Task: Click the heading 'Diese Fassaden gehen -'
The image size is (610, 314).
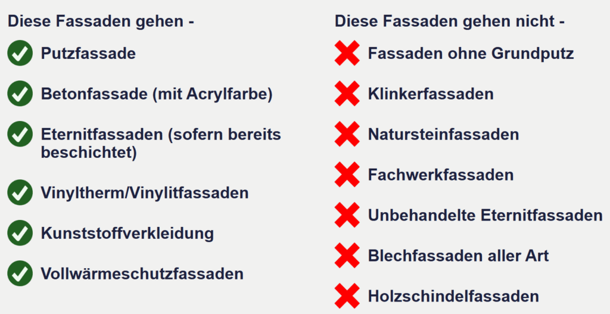Action: coord(101,21)
